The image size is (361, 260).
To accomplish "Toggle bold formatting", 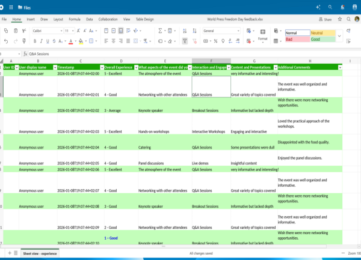I will pyautogui.click(x=35, y=41).
